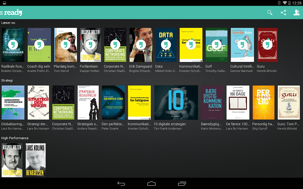Open Guru: Tom P... cover in Strategi row
The height and width of the screenshot is (189, 303).
point(289,102)
